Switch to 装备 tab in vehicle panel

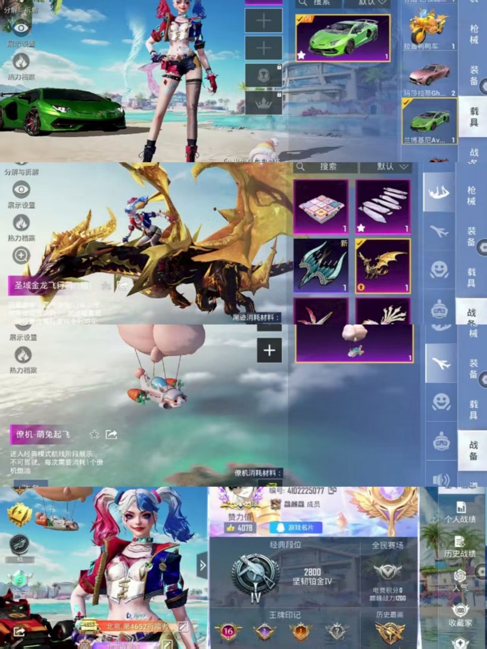pyautogui.click(x=474, y=75)
